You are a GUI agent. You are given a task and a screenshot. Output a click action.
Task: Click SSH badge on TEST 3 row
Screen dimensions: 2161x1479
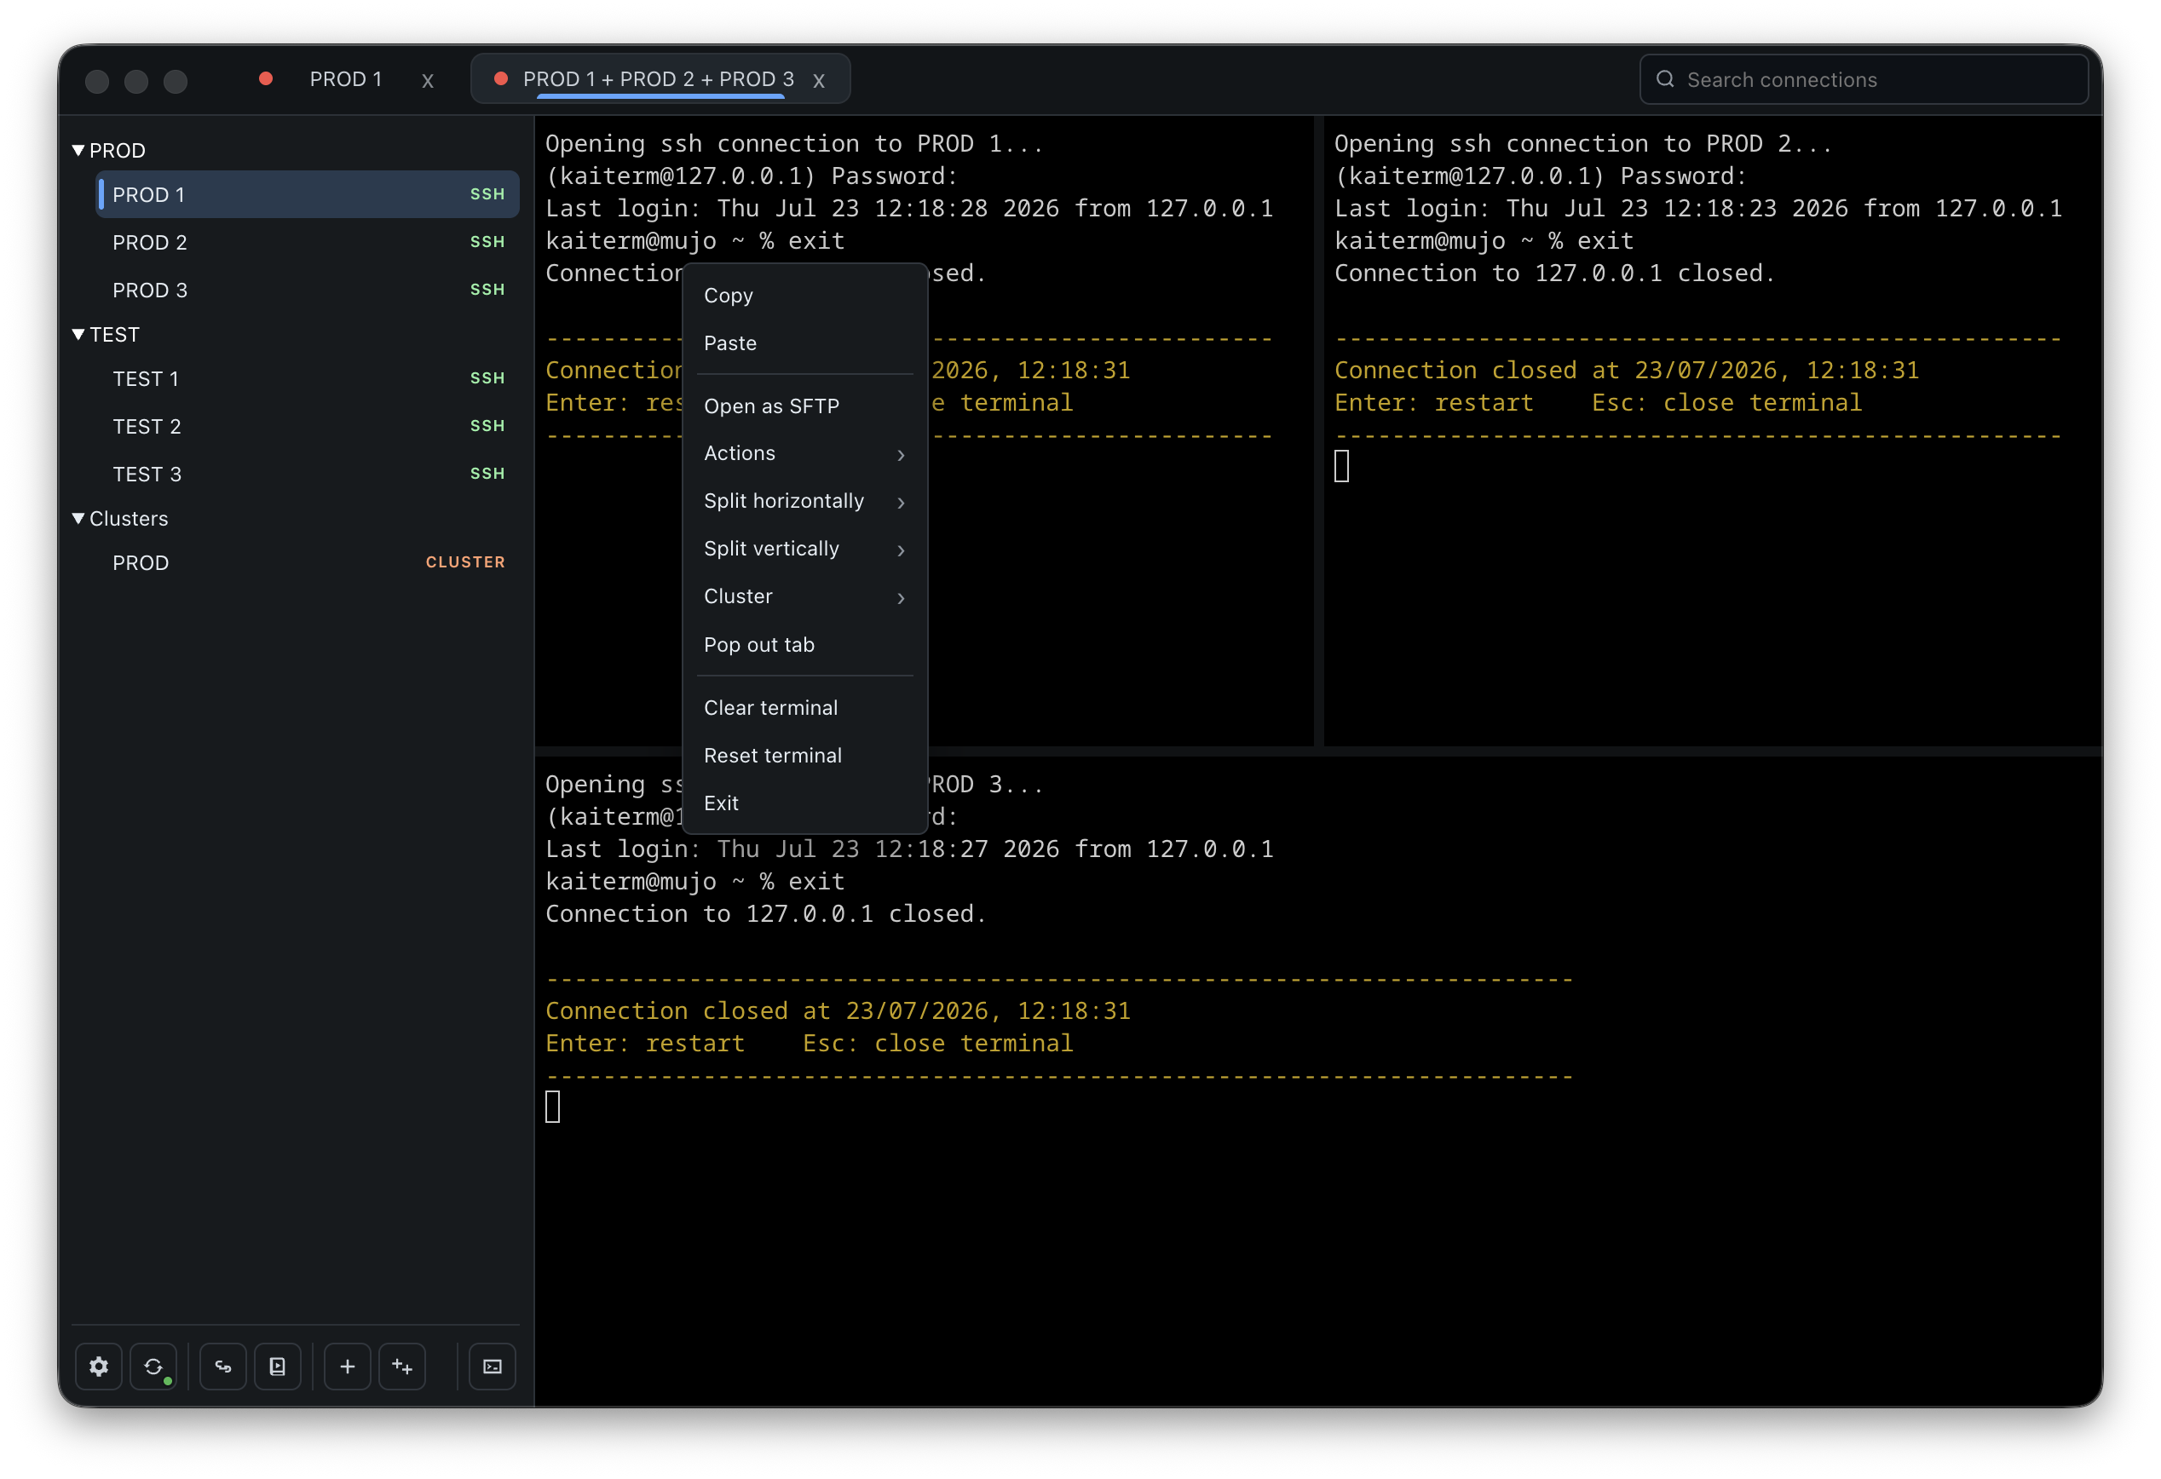coord(487,474)
